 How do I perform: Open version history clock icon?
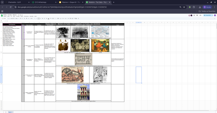[194, 15]
